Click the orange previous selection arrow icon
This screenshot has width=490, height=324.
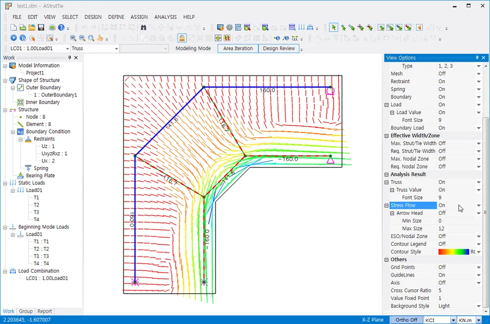tap(420, 27)
